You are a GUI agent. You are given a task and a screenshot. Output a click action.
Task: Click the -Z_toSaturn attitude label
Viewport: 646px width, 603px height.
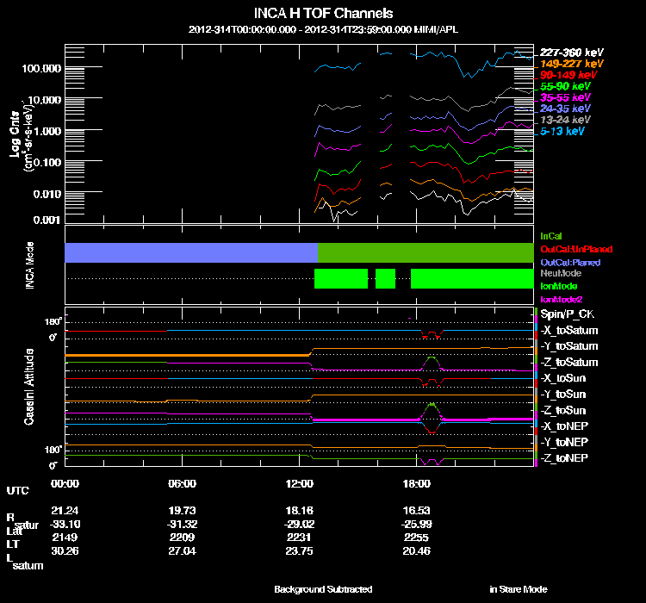(x=569, y=363)
